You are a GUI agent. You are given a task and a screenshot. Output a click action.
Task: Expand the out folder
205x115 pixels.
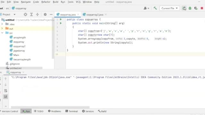[2, 28]
